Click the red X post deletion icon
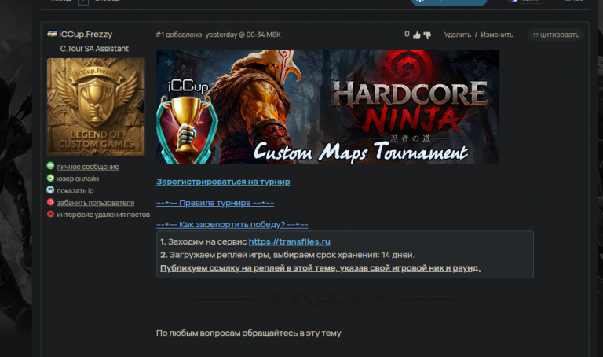Viewport: 603px width, 357px height. tap(50, 214)
